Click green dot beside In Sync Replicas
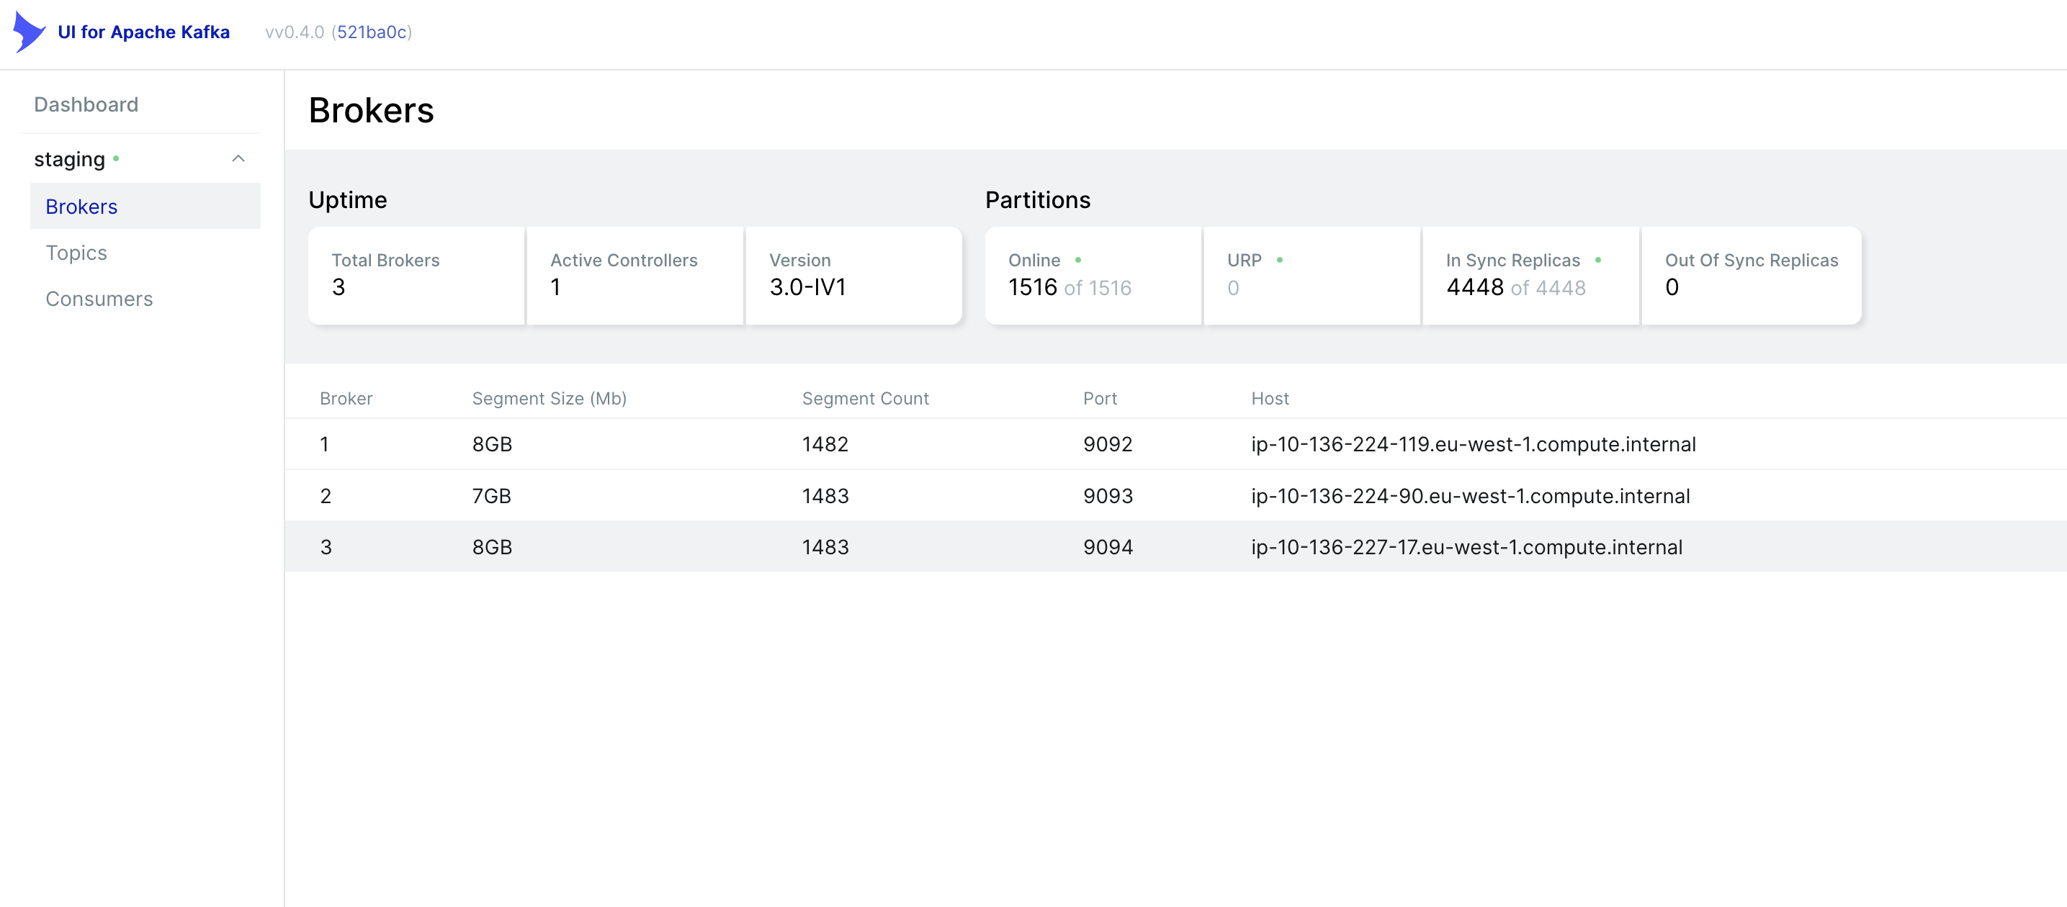This screenshot has height=907, width=2067. click(1597, 260)
